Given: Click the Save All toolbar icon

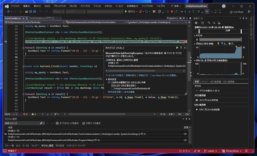Looking at the screenshot, I should point(35,12).
